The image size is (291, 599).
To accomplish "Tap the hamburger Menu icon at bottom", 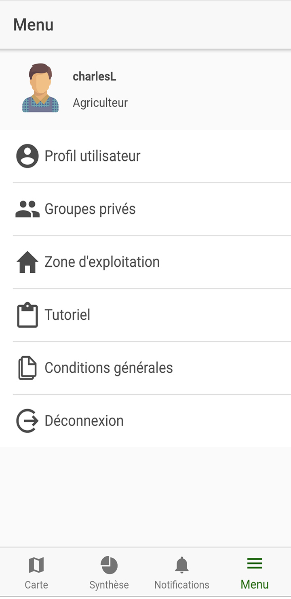I will pos(255,563).
